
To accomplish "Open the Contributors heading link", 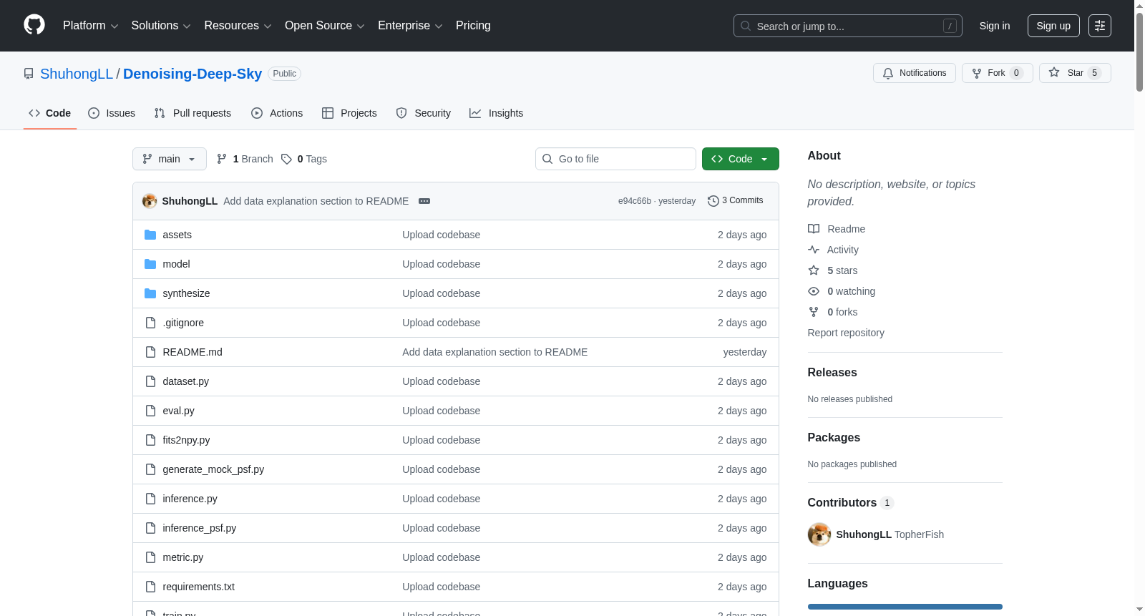I will (851, 502).
